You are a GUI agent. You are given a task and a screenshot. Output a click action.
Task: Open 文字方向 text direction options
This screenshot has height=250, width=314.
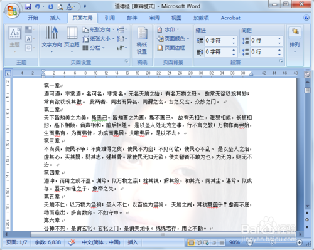tap(51, 39)
